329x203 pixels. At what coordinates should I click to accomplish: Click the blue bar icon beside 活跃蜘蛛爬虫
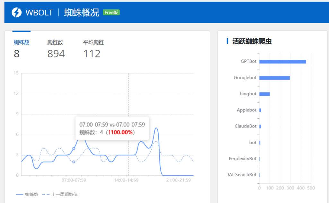pyautogui.click(x=227, y=41)
